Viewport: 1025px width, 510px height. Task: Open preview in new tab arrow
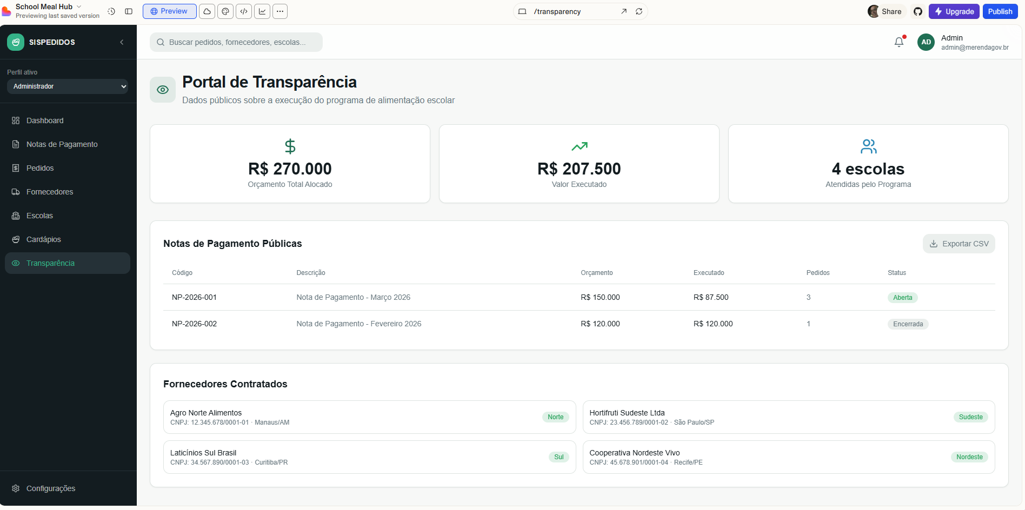624,11
